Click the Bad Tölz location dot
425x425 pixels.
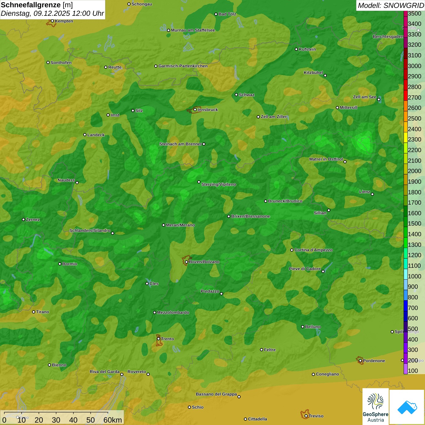coord(216,14)
